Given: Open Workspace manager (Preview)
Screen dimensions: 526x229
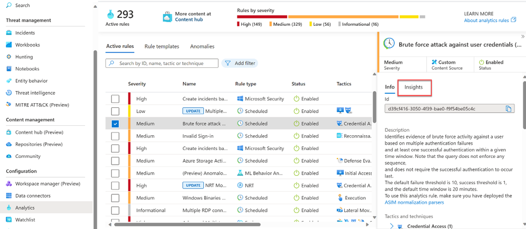Looking at the screenshot, I should click(x=48, y=184).
